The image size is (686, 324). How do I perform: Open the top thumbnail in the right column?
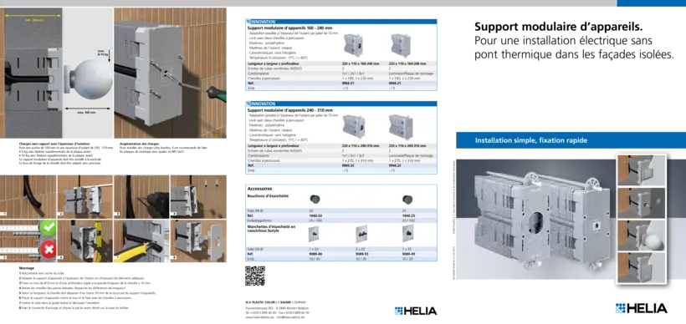tap(641, 170)
